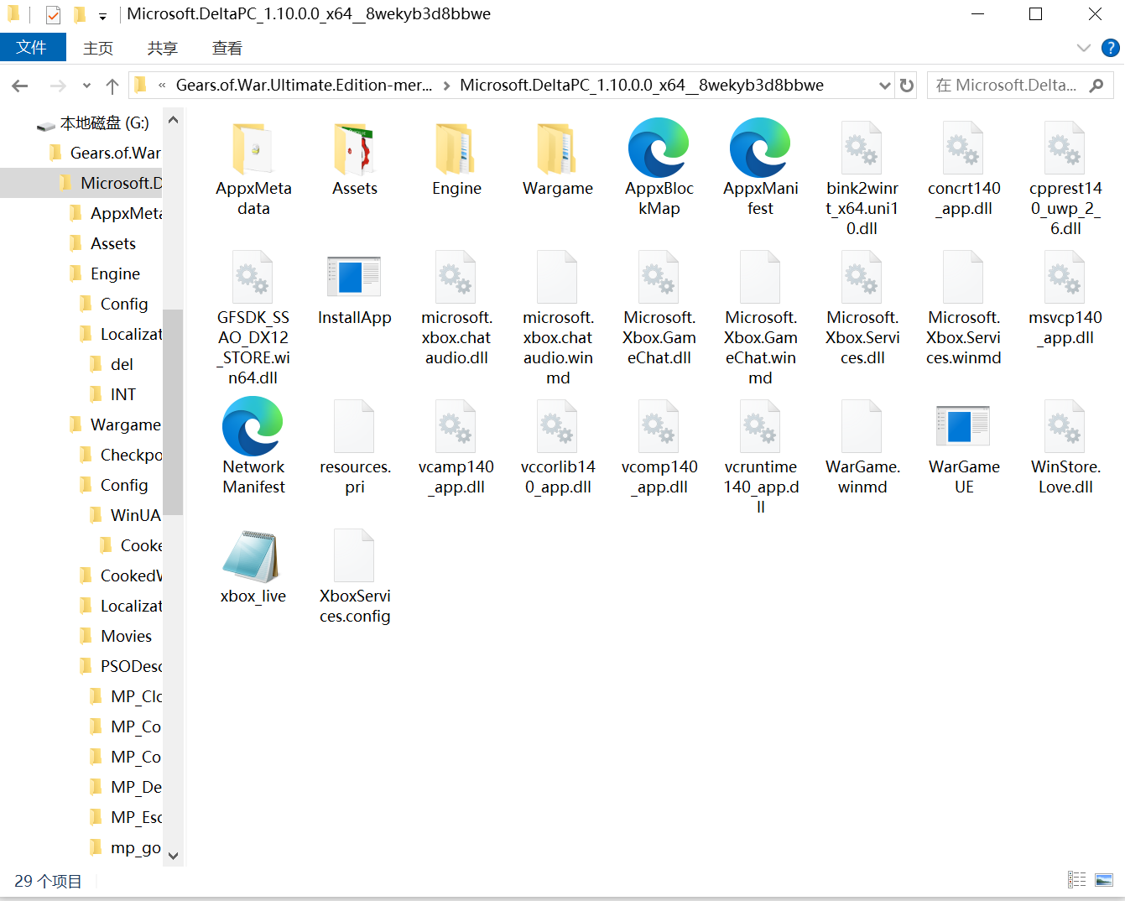Click the help question mark icon
The image size is (1125, 901).
1110,48
